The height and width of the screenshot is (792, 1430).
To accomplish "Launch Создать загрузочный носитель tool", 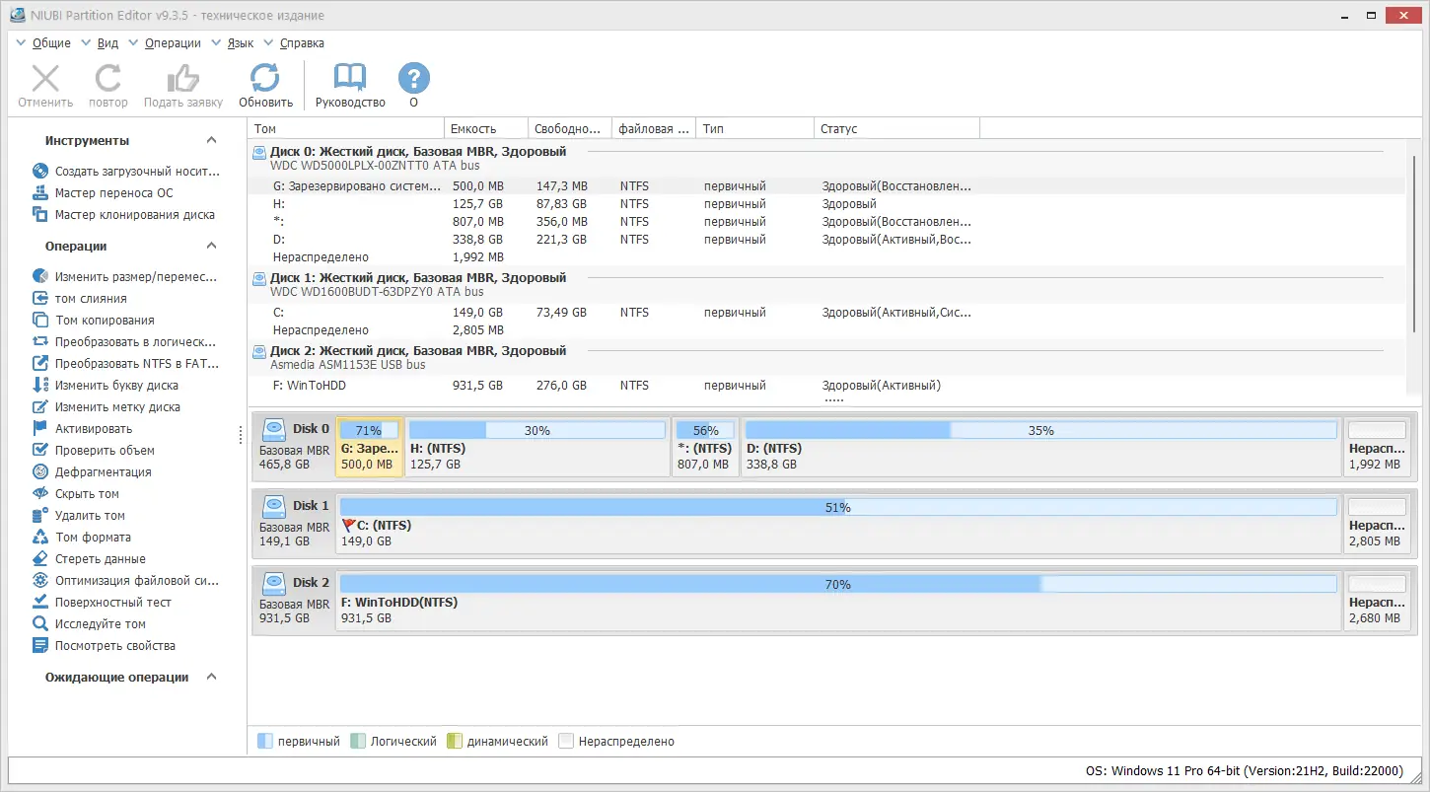I will 126,172.
